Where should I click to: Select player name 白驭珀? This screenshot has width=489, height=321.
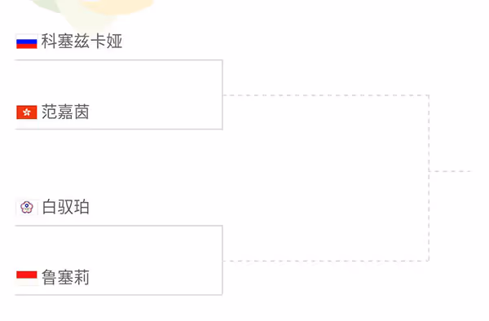click(65, 207)
